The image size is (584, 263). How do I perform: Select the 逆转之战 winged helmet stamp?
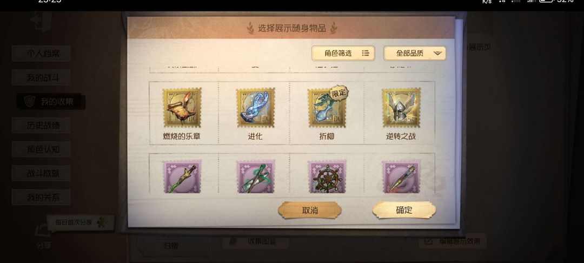coord(401,108)
